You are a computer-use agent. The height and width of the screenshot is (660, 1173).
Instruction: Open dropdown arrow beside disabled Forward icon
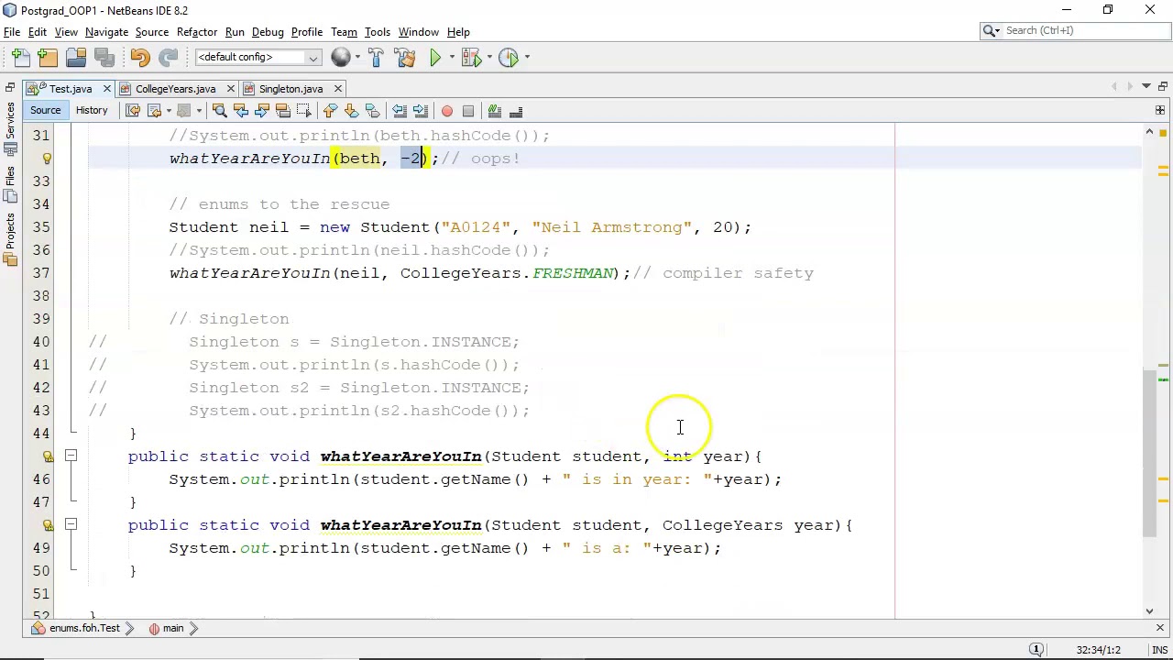click(199, 111)
